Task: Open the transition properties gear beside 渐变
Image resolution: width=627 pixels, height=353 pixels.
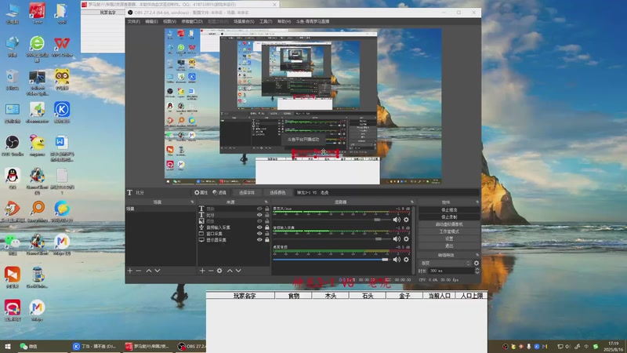Action: click(x=477, y=264)
